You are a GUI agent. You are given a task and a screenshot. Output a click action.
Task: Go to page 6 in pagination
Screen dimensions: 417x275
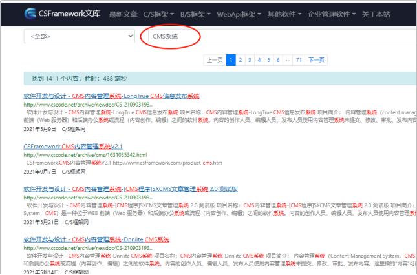point(278,60)
